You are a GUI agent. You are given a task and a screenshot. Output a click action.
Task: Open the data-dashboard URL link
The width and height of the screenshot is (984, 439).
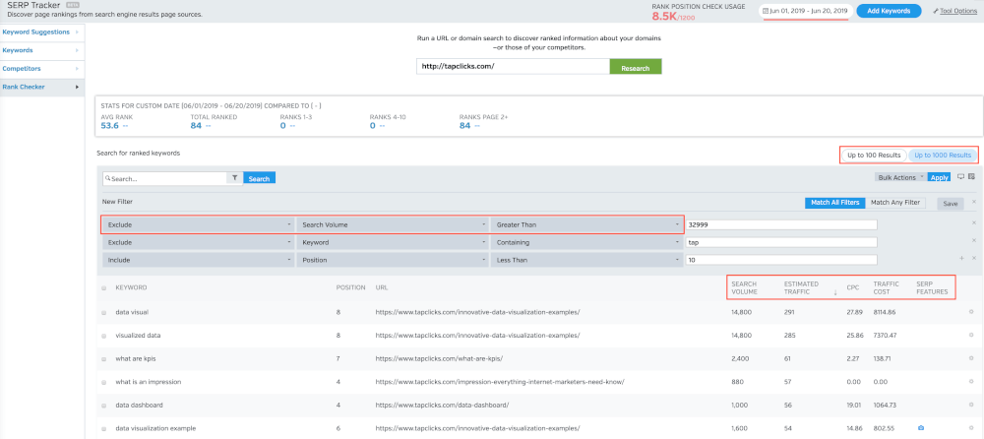pos(442,406)
